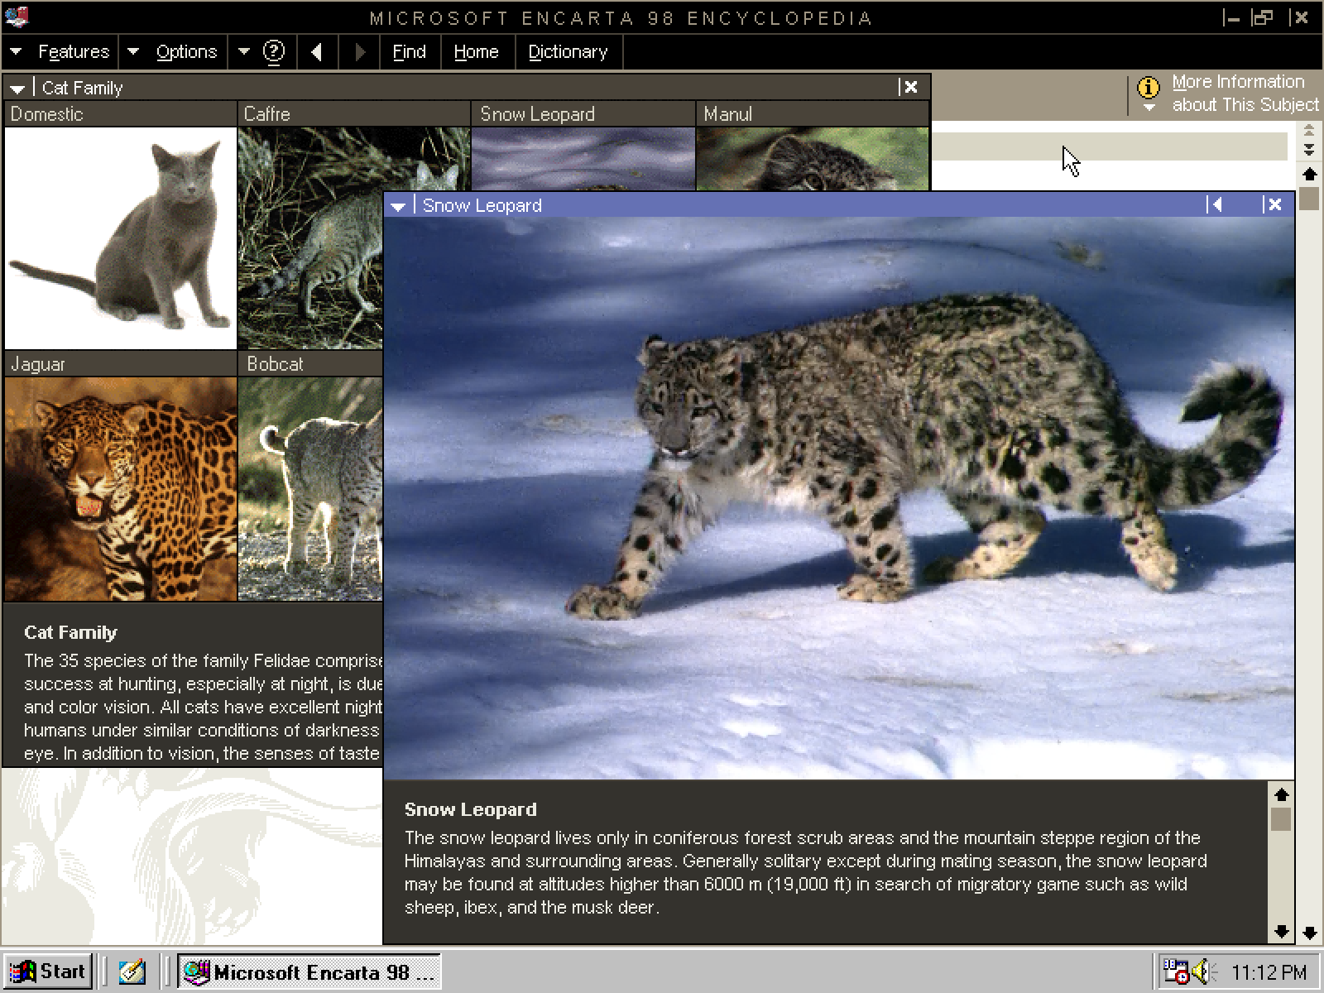Go to Home
This screenshot has width=1324, height=993.
[x=476, y=51]
